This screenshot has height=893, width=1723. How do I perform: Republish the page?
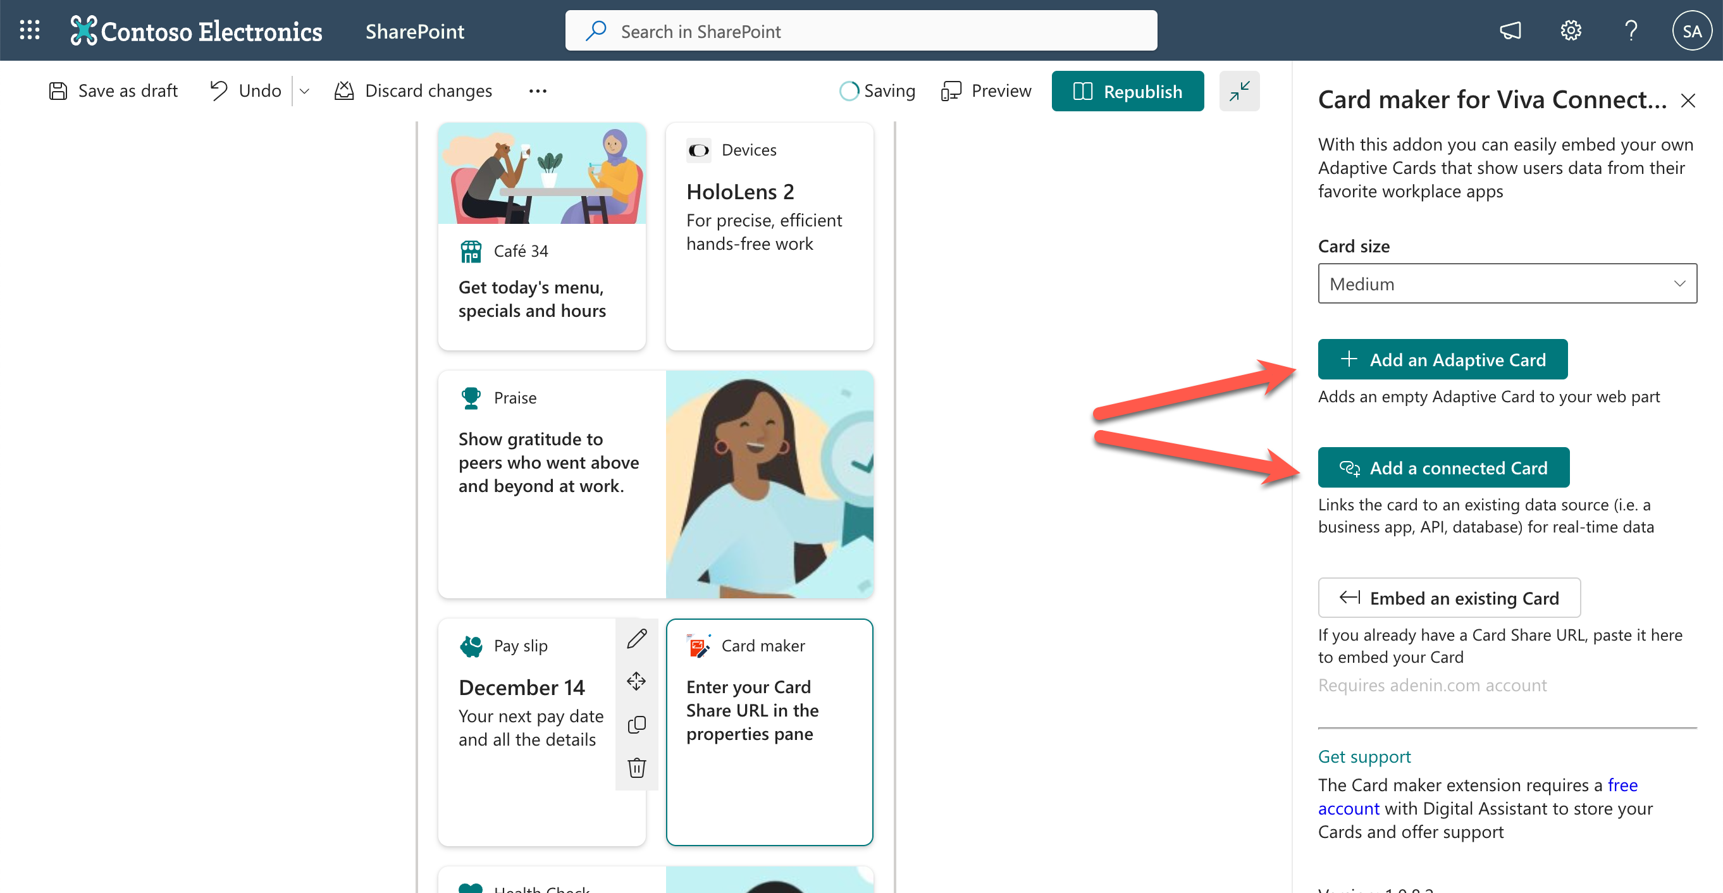pyautogui.click(x=1128, y=91)
